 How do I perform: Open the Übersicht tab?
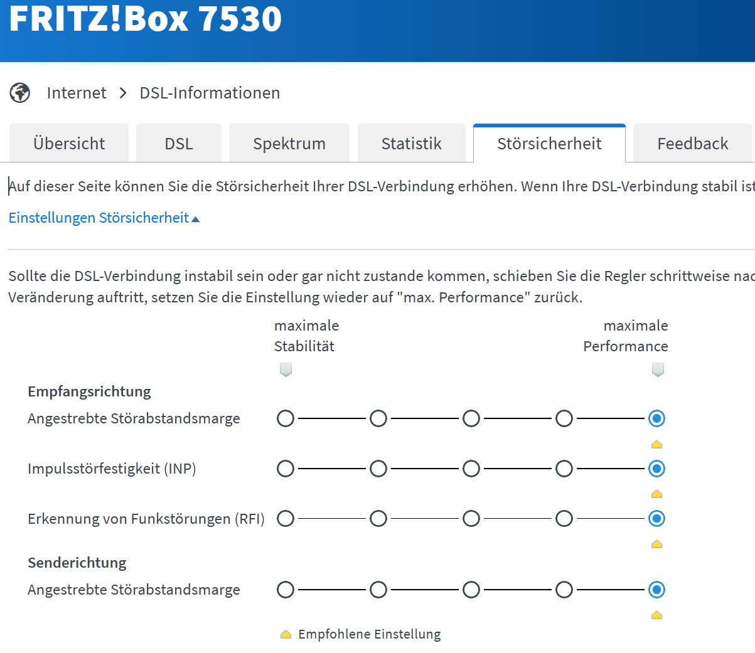pos(69,143)
